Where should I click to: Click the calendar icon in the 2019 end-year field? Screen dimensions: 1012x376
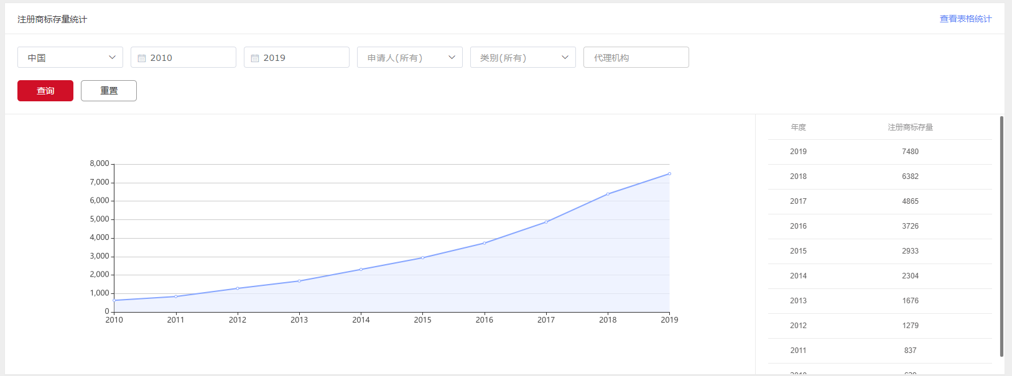[x=255, y=58]
